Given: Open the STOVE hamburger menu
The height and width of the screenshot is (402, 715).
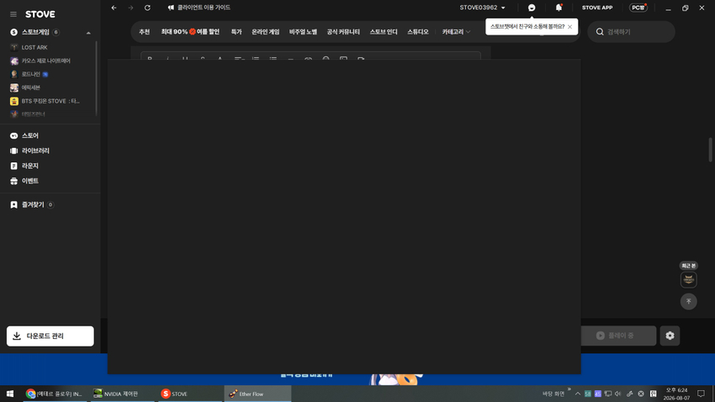Looking at the screenshot, I should pos(13,14).
